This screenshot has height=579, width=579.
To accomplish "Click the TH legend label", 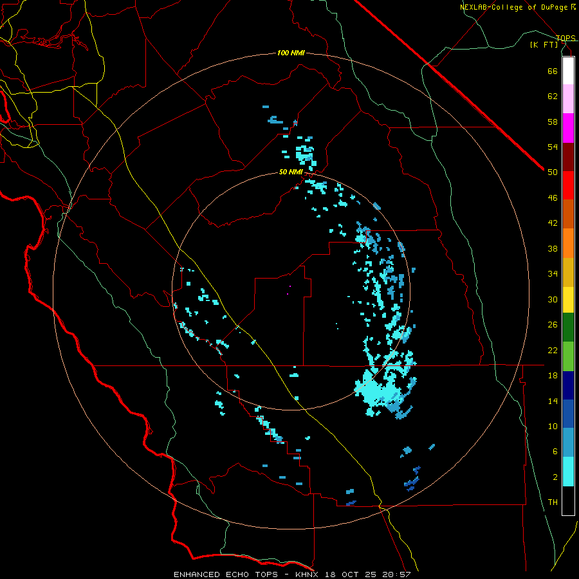I will [553, 502].
